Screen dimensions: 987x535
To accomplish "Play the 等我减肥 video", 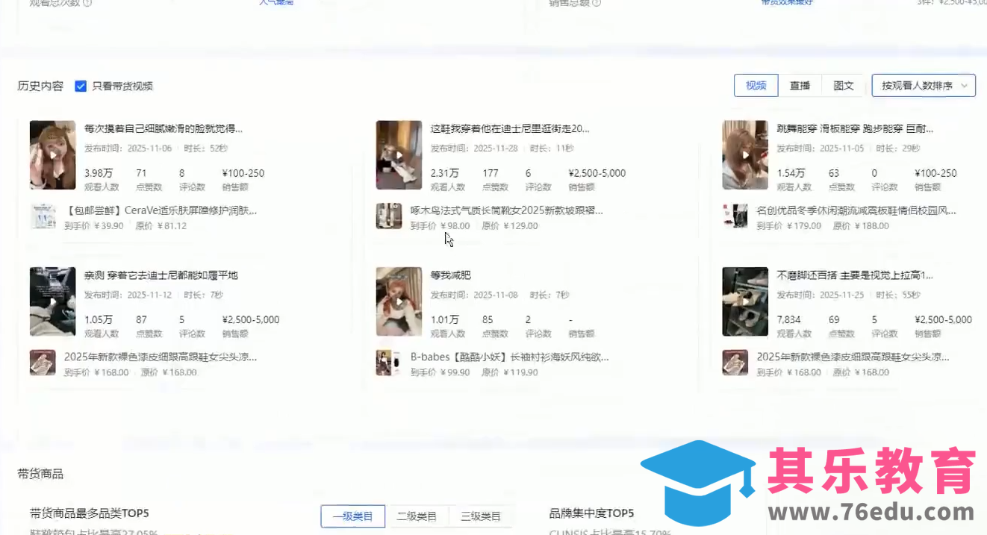I will click(x=399, y=301).
